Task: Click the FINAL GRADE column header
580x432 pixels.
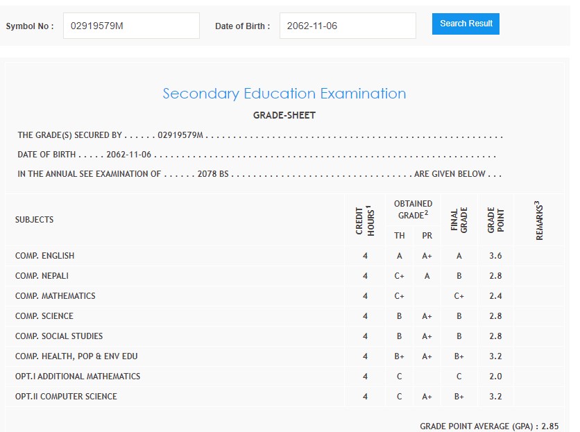Action: [459, 220]
